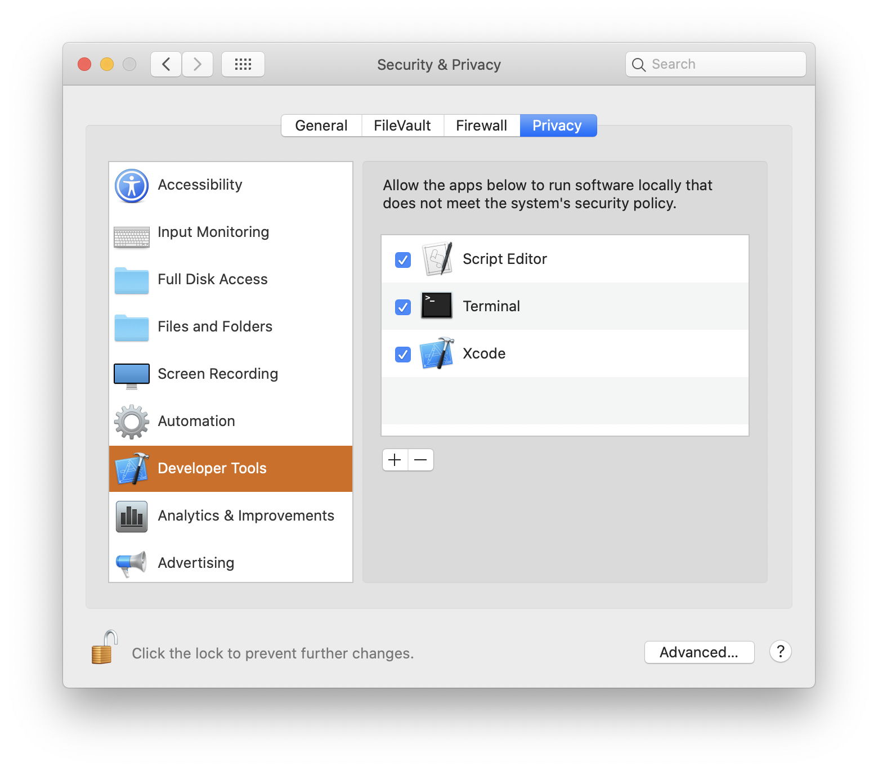
Task: Click the padlock to prevent changes
Action: pyautogui.click(x=105, y=648)
